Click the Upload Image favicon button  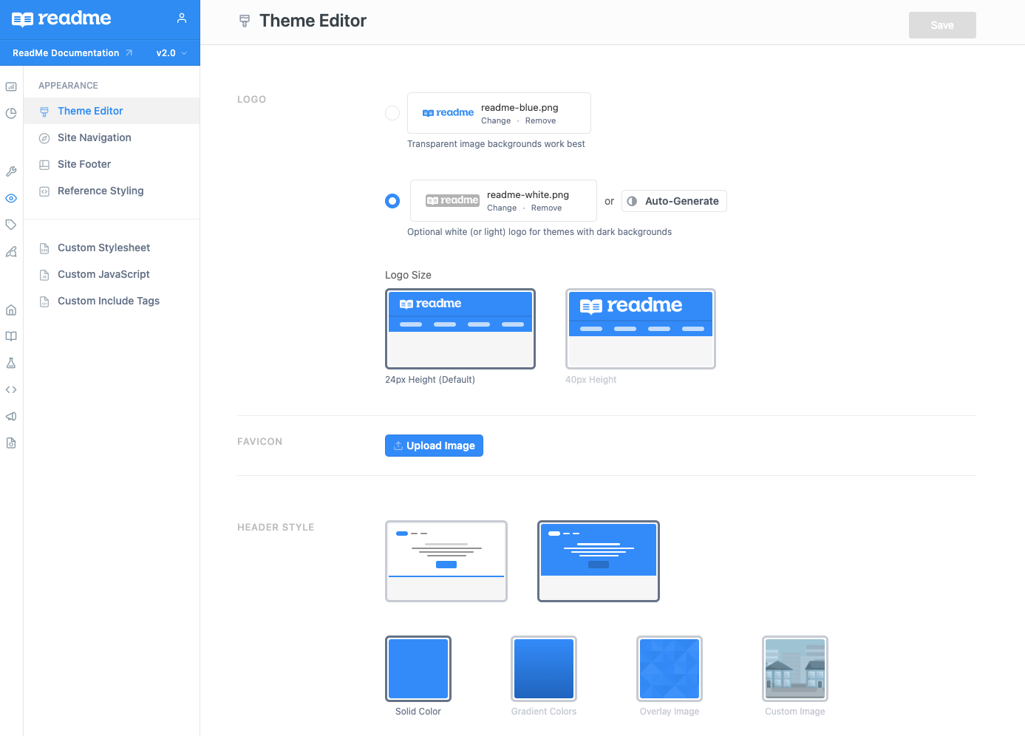434,446
